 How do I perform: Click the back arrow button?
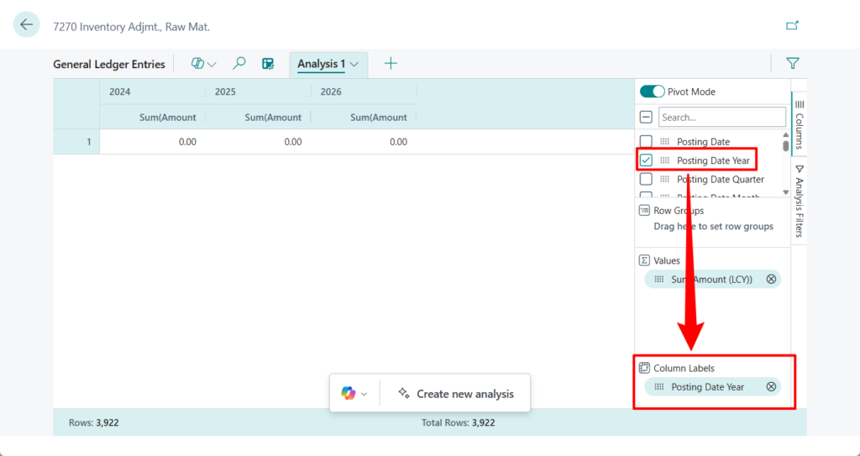pyautogui.click(x=26, y=25)
